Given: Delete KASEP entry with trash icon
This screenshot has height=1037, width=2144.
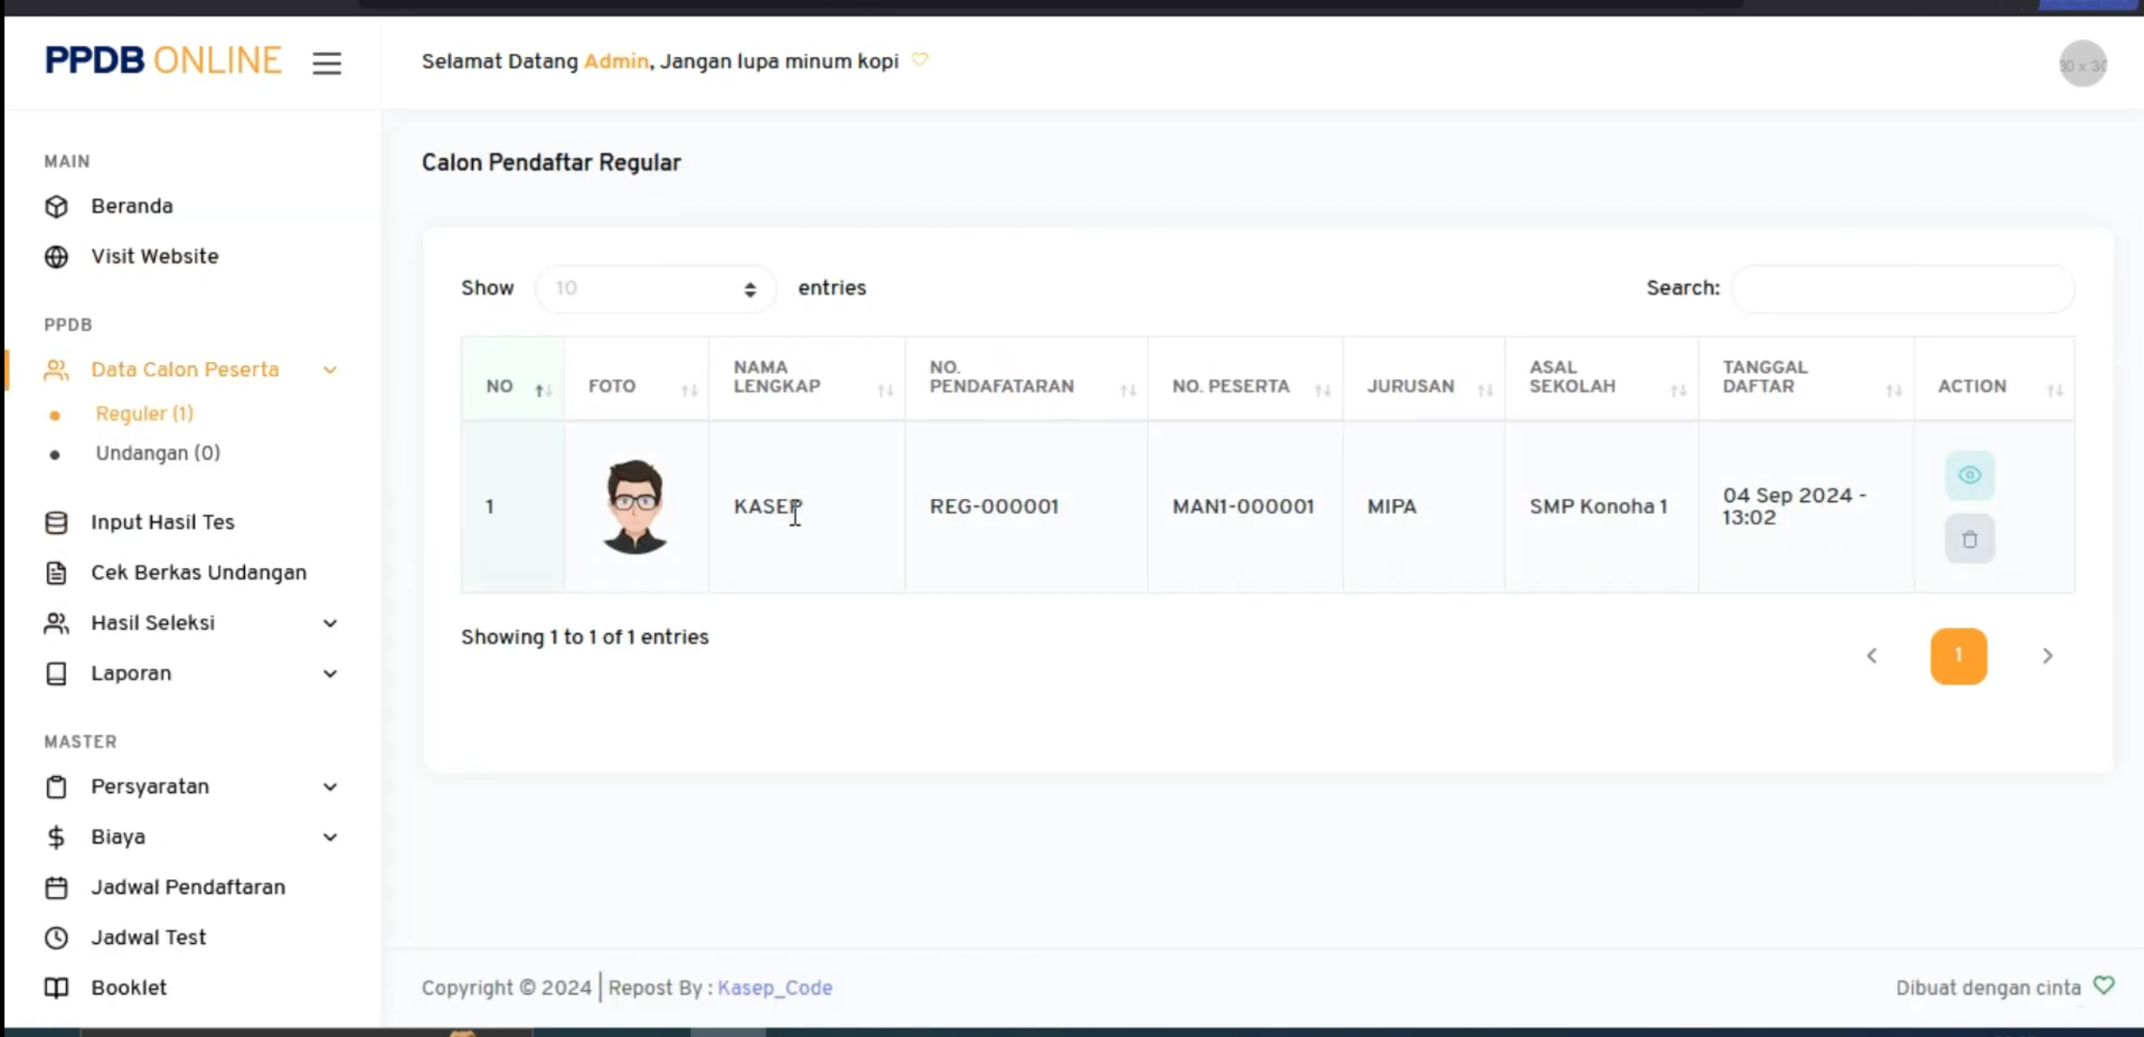Looking at the screenshot, I should click(x=1970, y=539).
